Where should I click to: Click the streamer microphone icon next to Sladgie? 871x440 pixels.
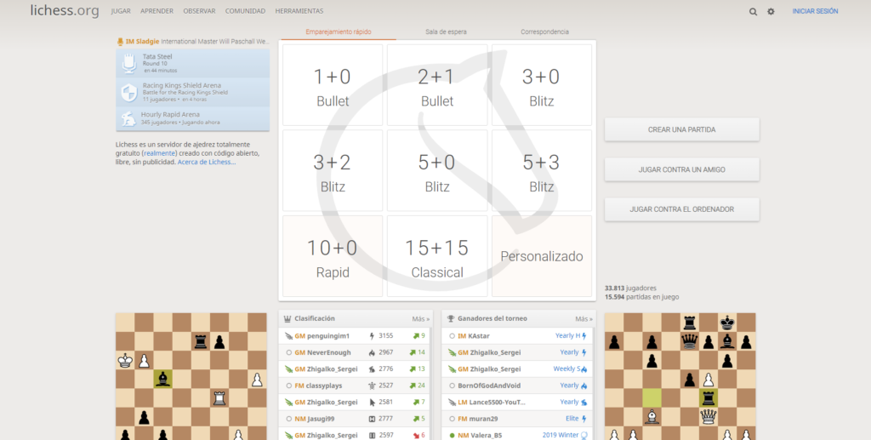pyautogui.click(x=120, y=41)
